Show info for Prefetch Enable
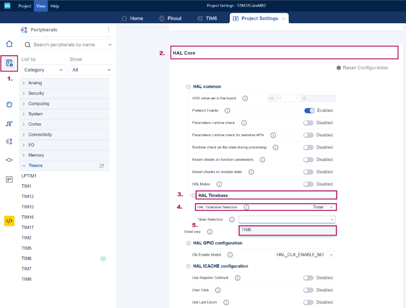 pyautogui.click(x=227, y=111)
